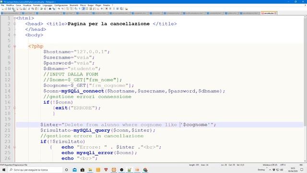Viewport: 307px width, 173px height.
Task: Open the File menu
Action: point(2,5)
